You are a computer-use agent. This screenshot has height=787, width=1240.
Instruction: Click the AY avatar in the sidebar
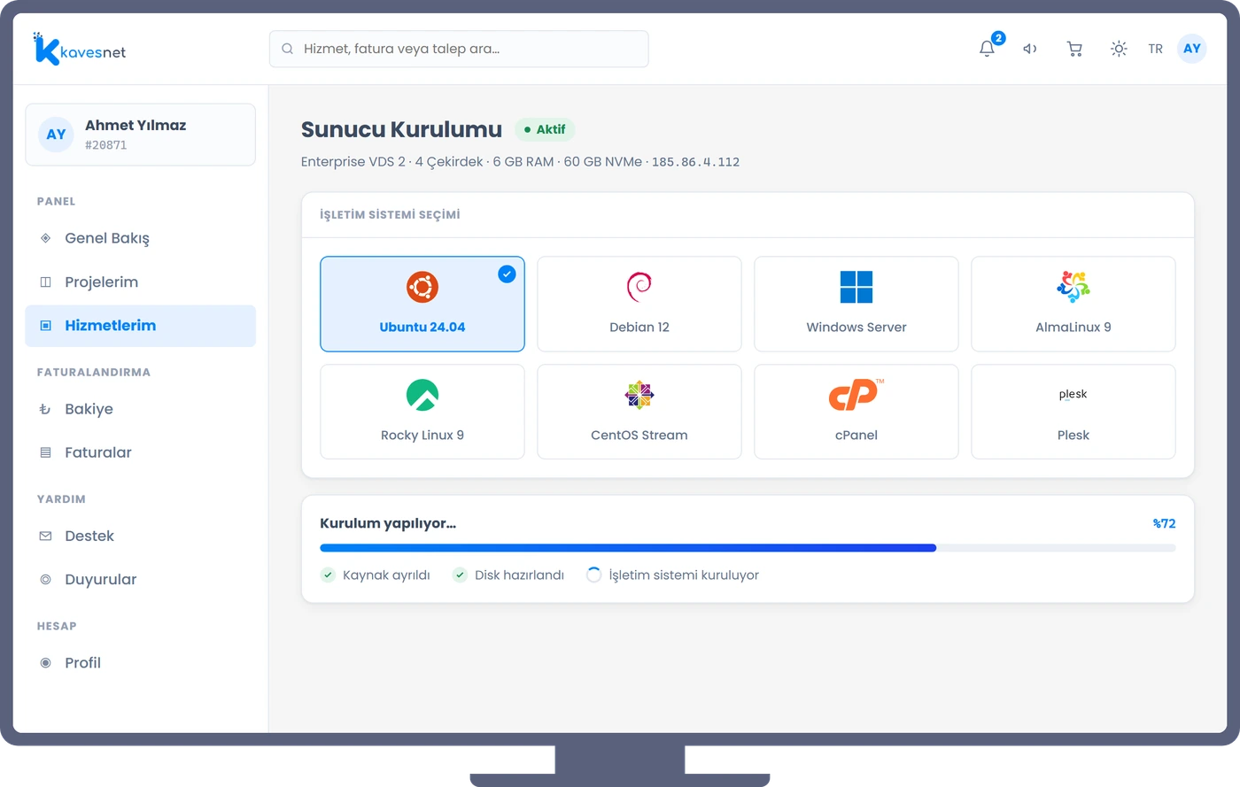56,135
